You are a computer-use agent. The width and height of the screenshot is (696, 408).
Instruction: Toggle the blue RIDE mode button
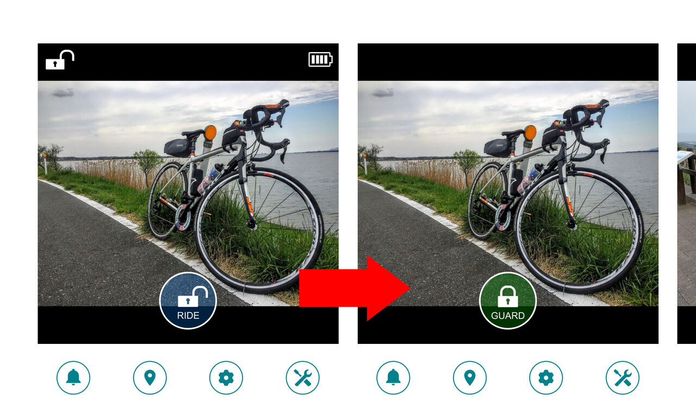coord(188,300)
